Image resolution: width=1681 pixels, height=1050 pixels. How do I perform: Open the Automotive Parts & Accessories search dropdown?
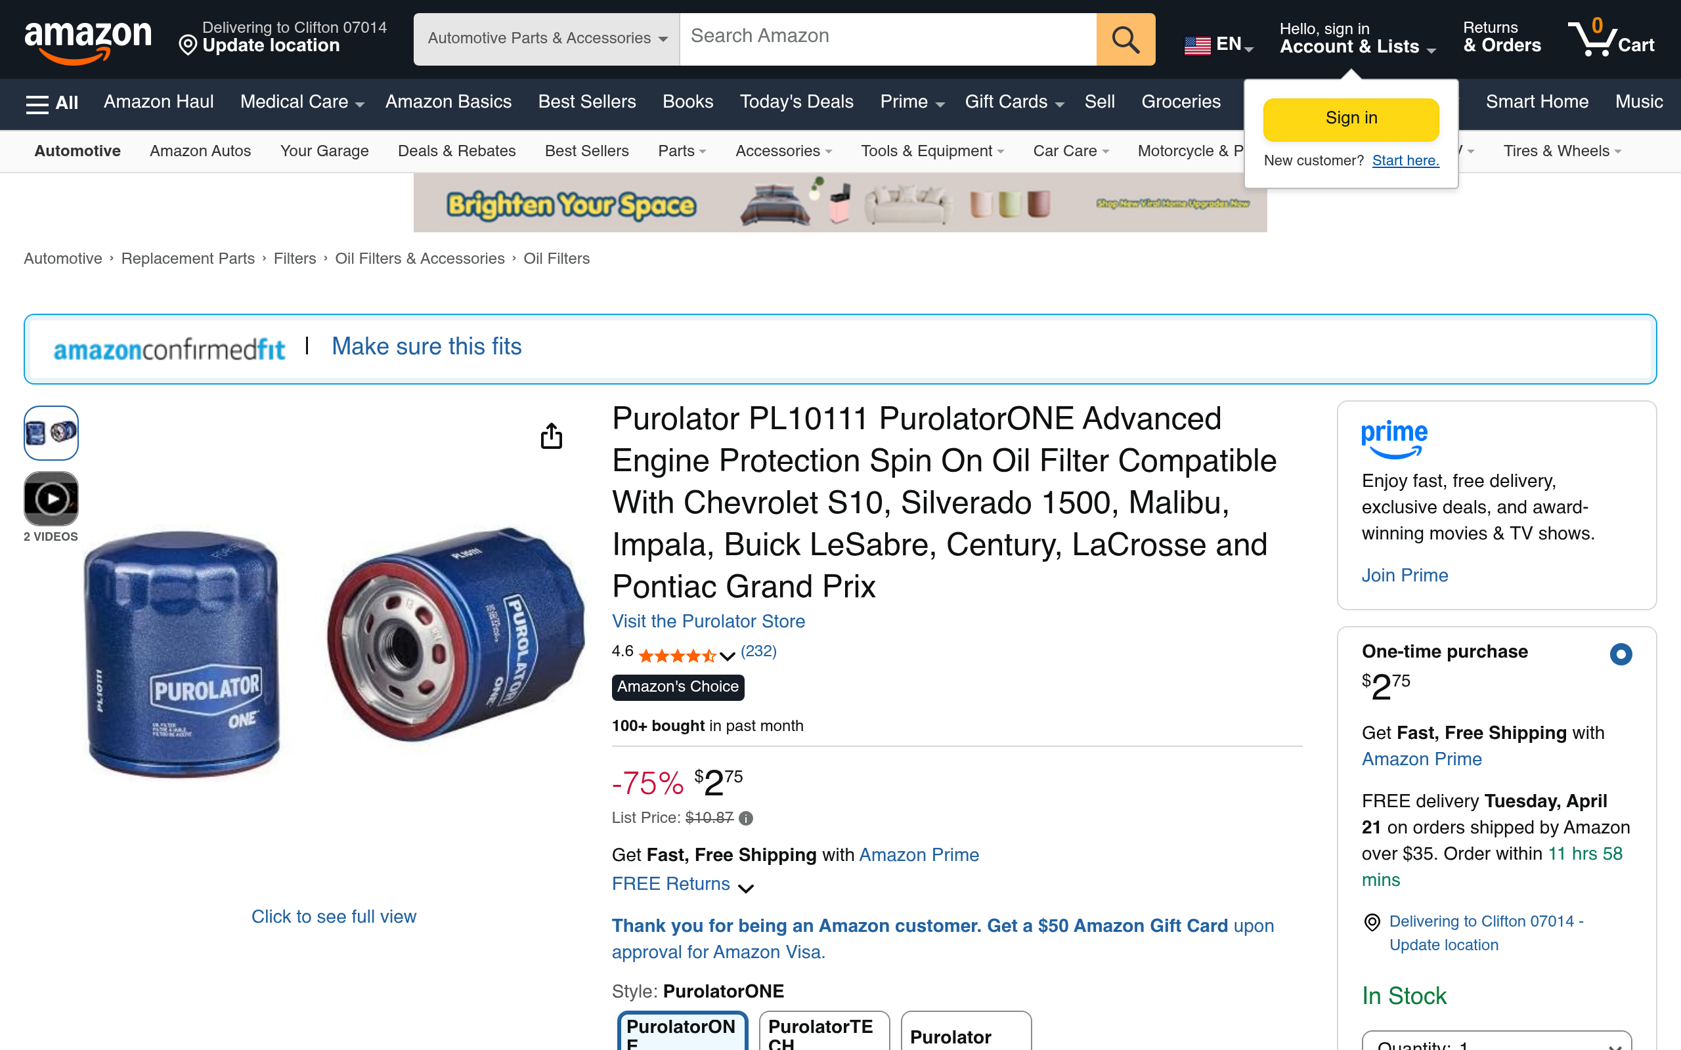pos(546,39)
